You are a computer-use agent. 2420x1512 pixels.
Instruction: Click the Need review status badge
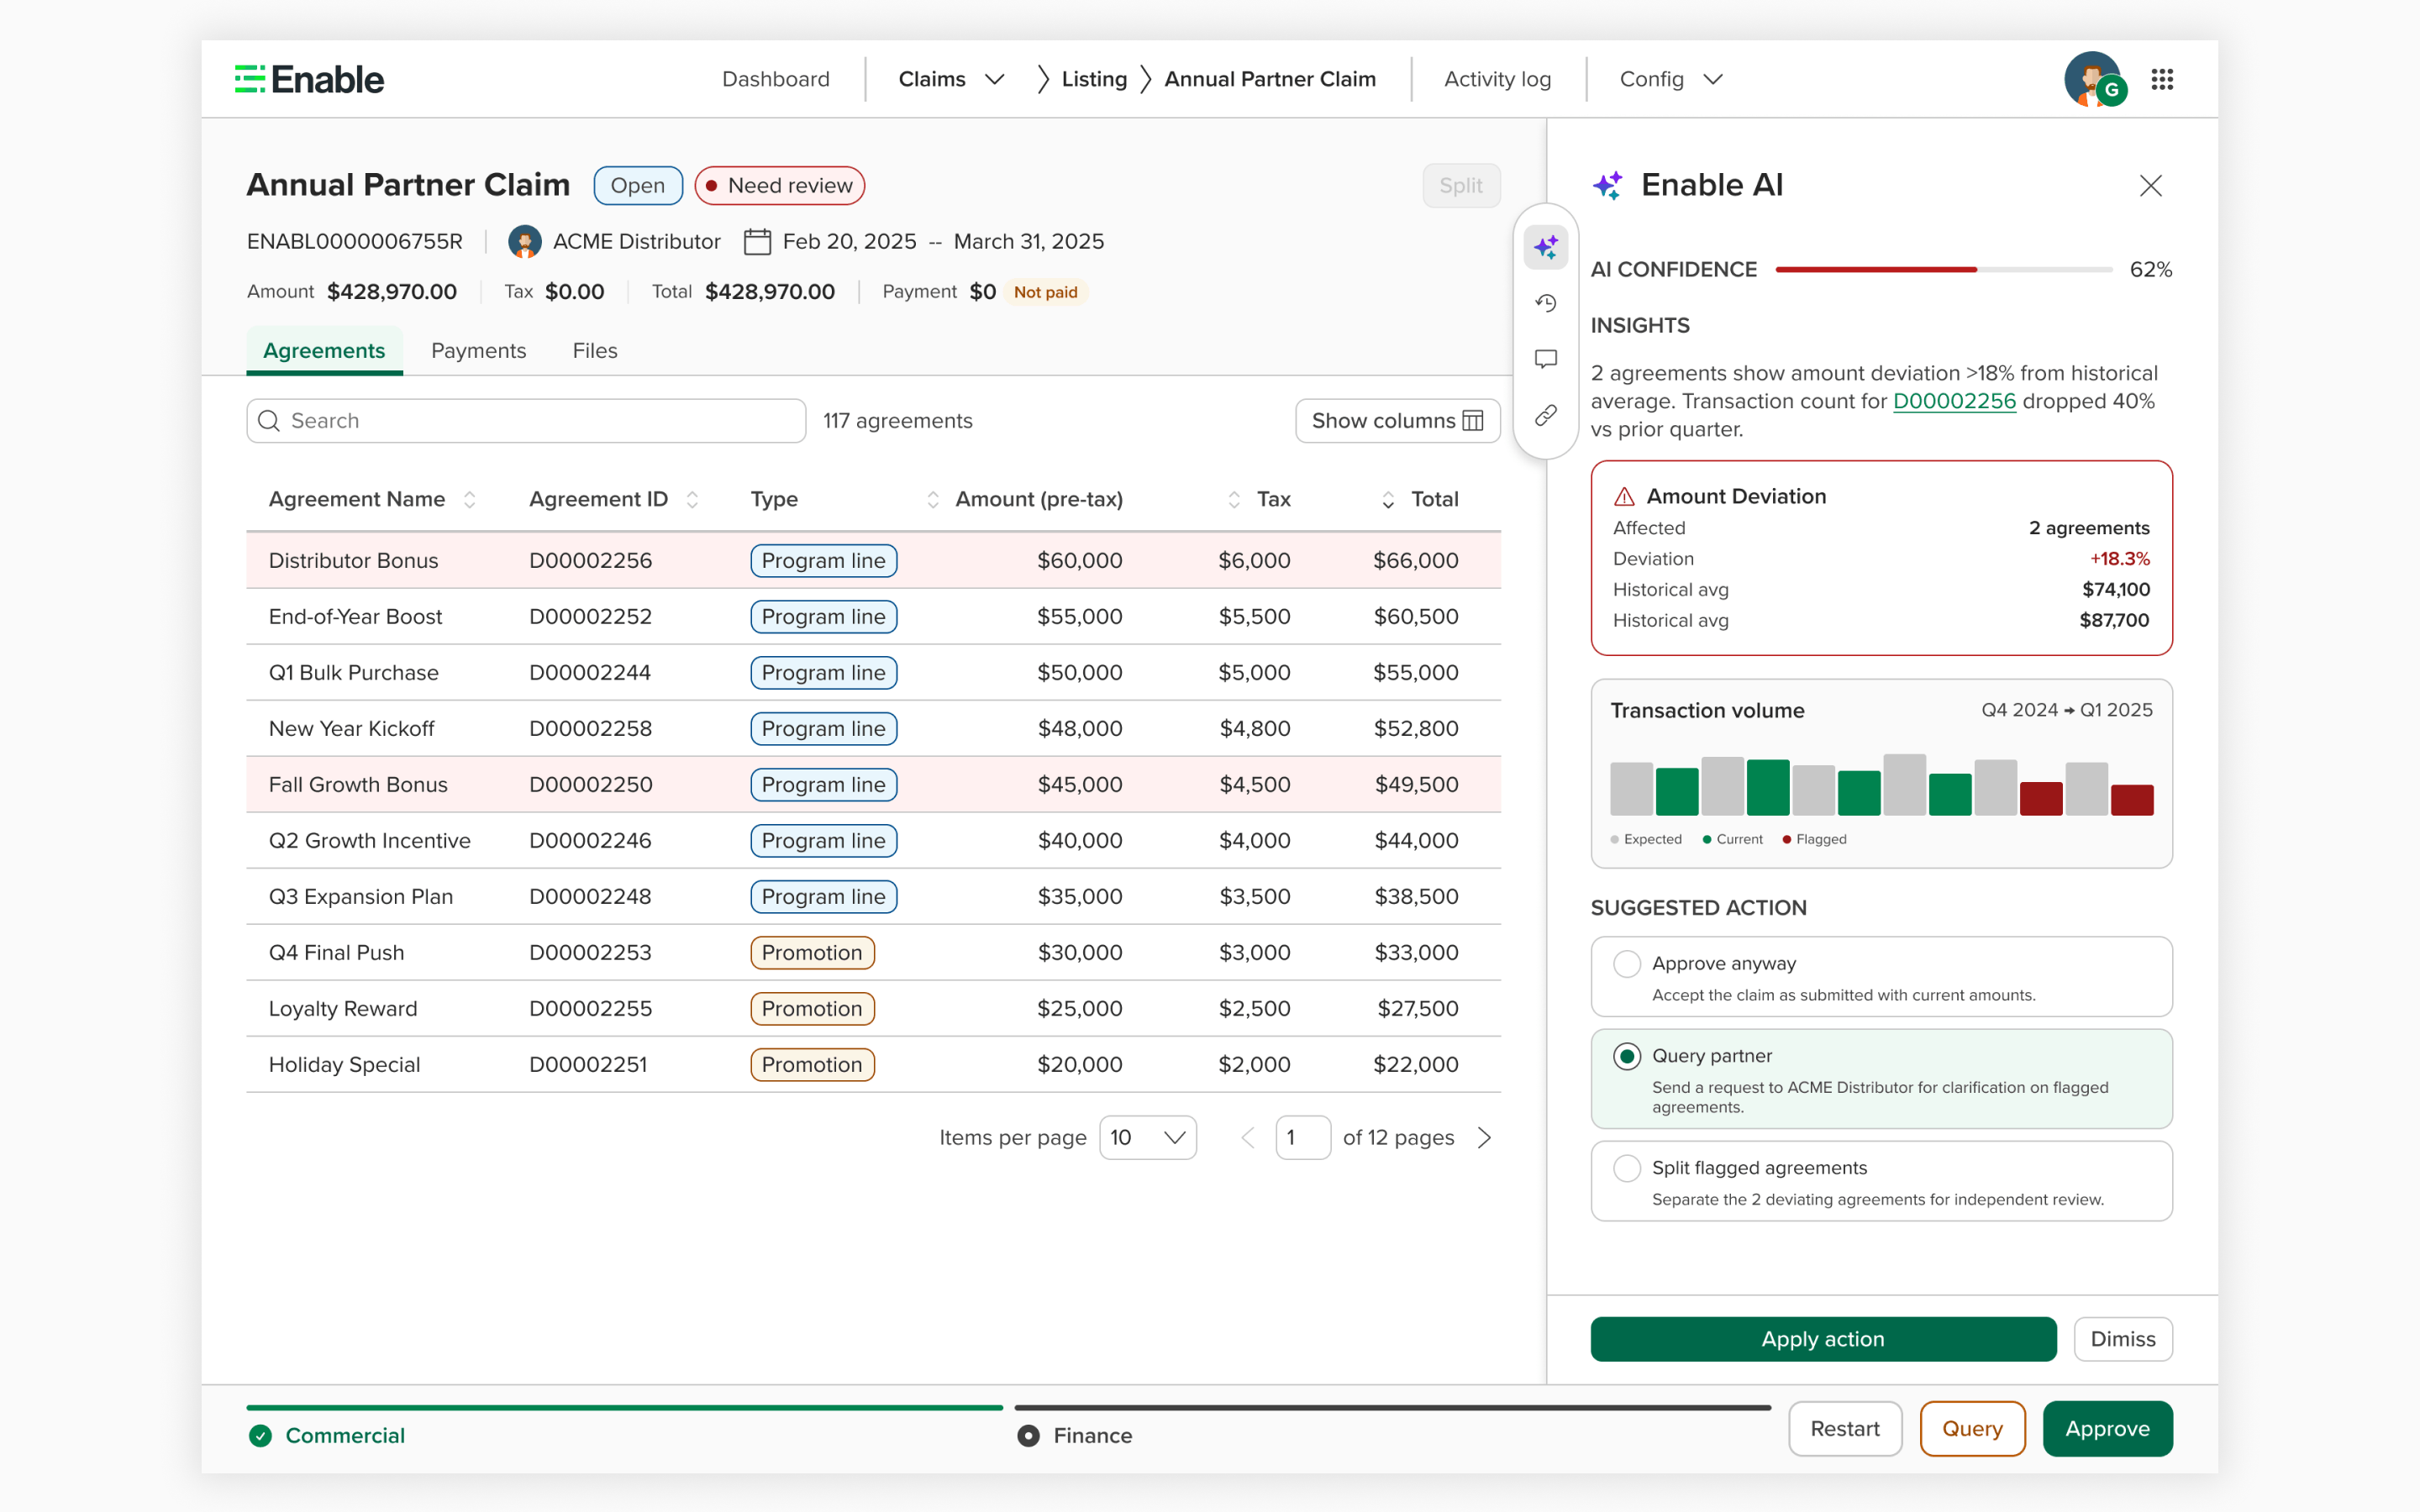pyautogui.click(x=780, y=186)
